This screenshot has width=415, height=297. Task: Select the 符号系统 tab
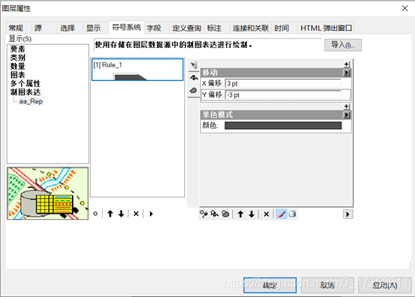(x=127, y=27)
